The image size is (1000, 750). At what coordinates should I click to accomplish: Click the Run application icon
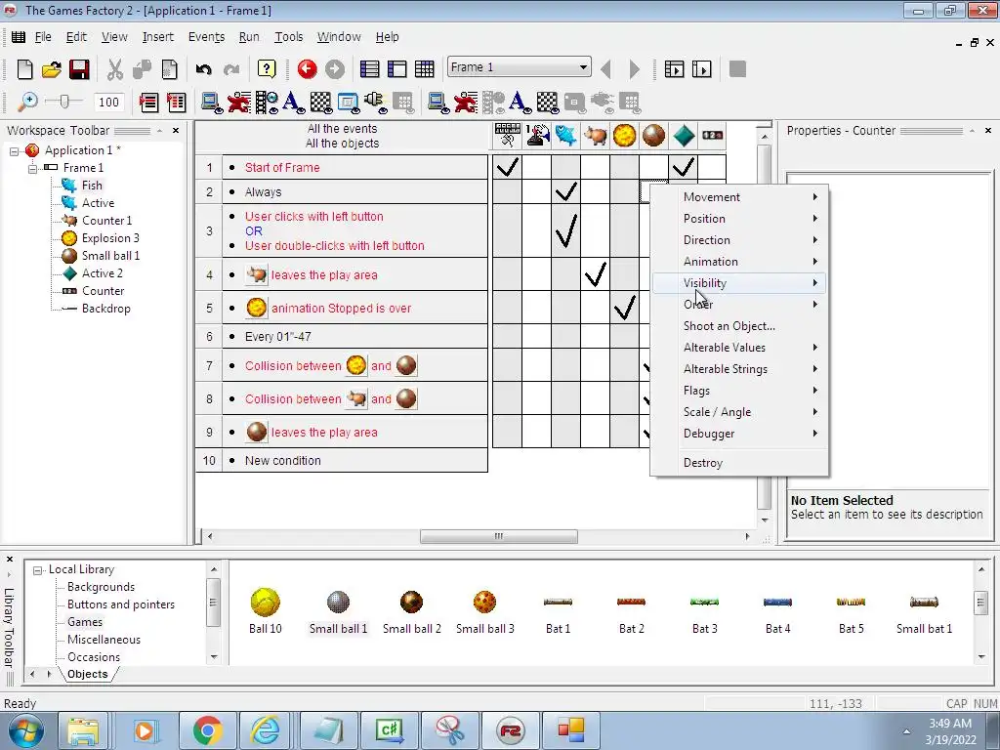click(674, 69)
